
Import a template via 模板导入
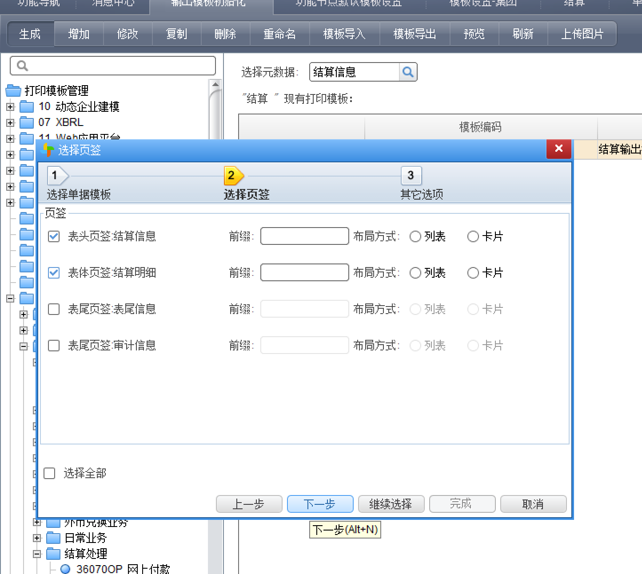pyautogui.click(x=344, y=34)
